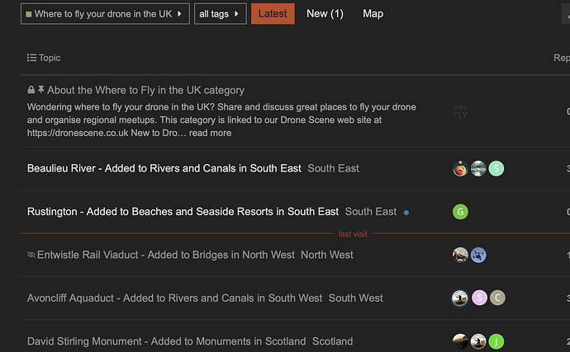This screenshot has width=570, height=352.
Task: Click the bulk select list icon beside Topic
Action: click(x=31, y=58)
